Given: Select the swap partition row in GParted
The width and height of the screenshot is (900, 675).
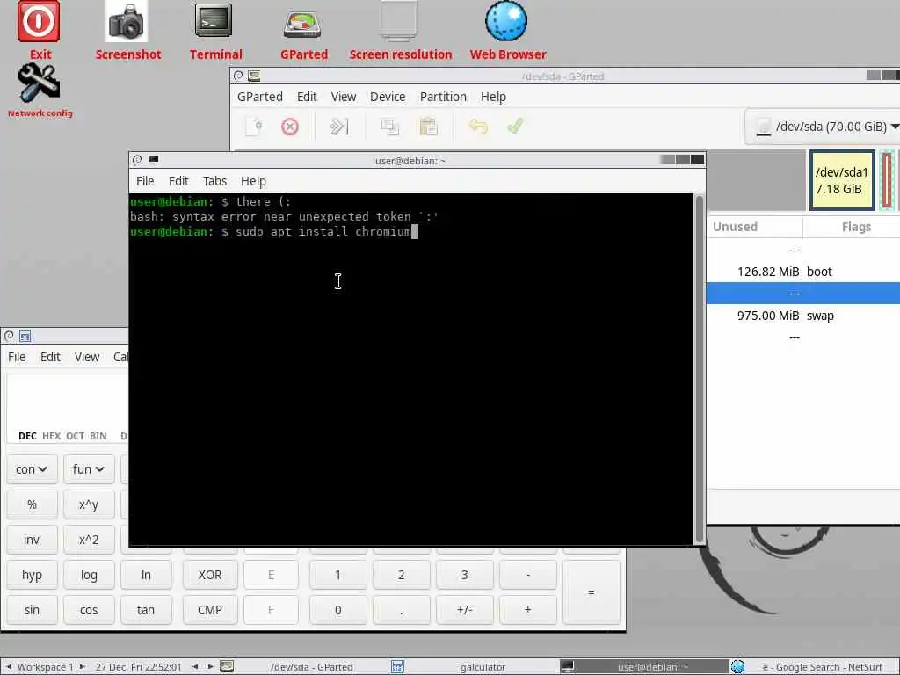Looking at the screenshot, I should pos(803,316).
